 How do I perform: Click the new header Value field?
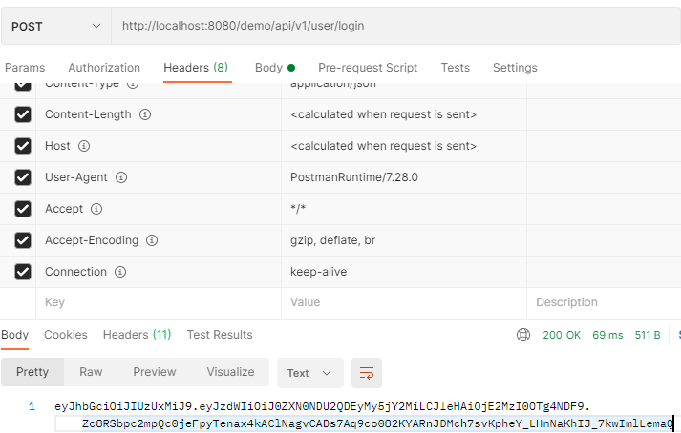pos(404,302)
